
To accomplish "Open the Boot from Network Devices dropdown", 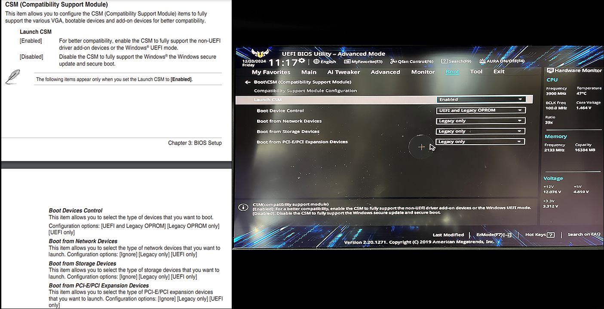I will click(x=480, y=121).
